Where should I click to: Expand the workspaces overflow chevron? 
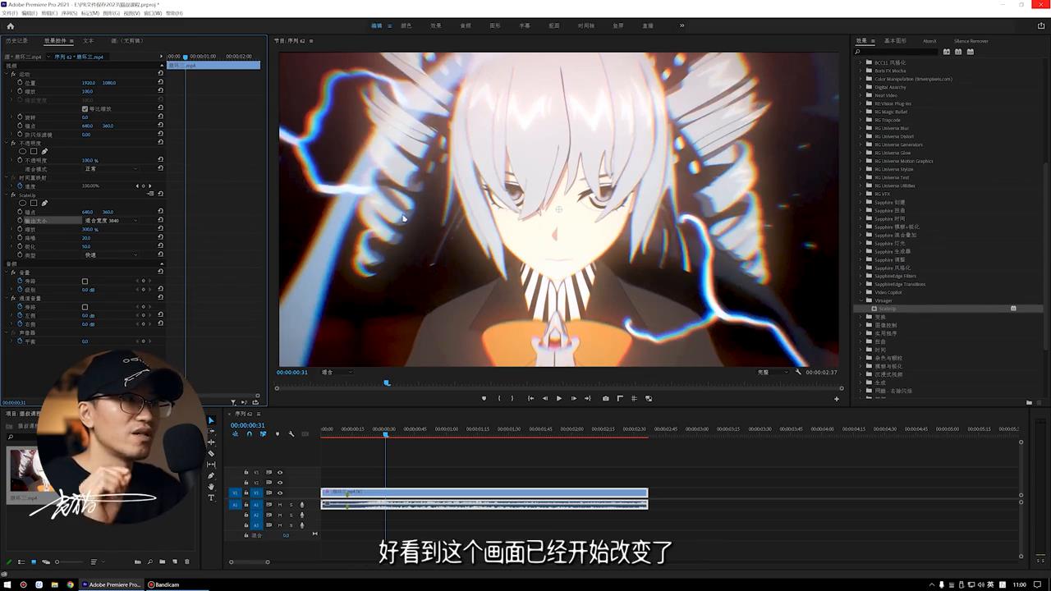682,25
